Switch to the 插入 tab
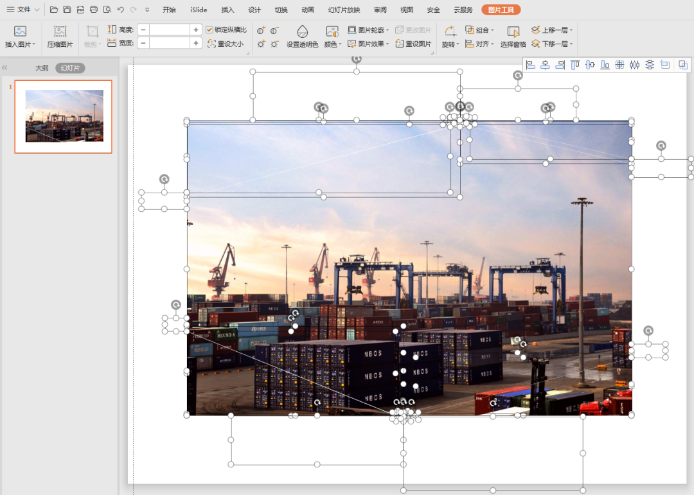This screenshot has width=694, height=495. [x=227, y=10]
